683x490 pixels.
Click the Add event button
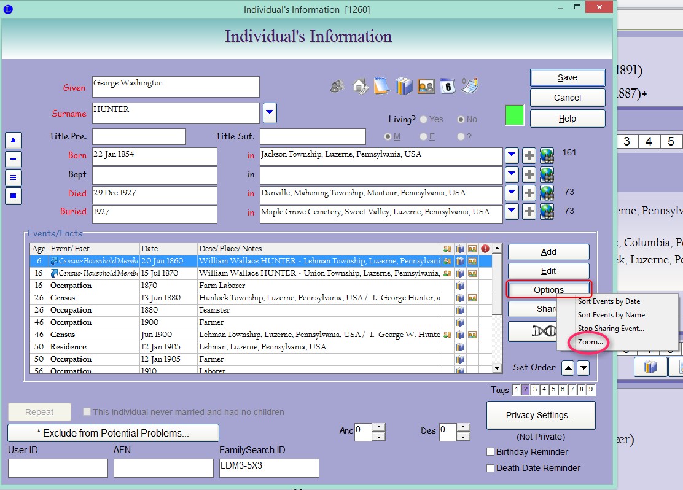[x=548, y=252]
